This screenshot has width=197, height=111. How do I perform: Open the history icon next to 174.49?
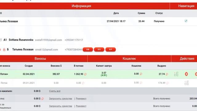(167, 83)
